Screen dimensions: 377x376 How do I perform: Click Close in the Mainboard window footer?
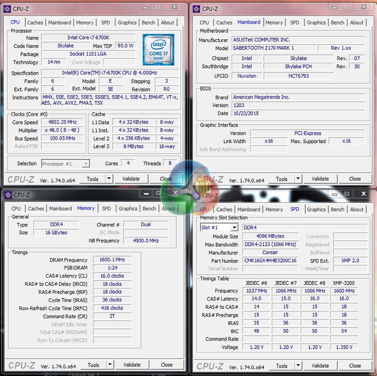tap(355, 179)
